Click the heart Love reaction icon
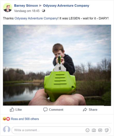This screenshot has width=114, height=136. coord(8,119)
